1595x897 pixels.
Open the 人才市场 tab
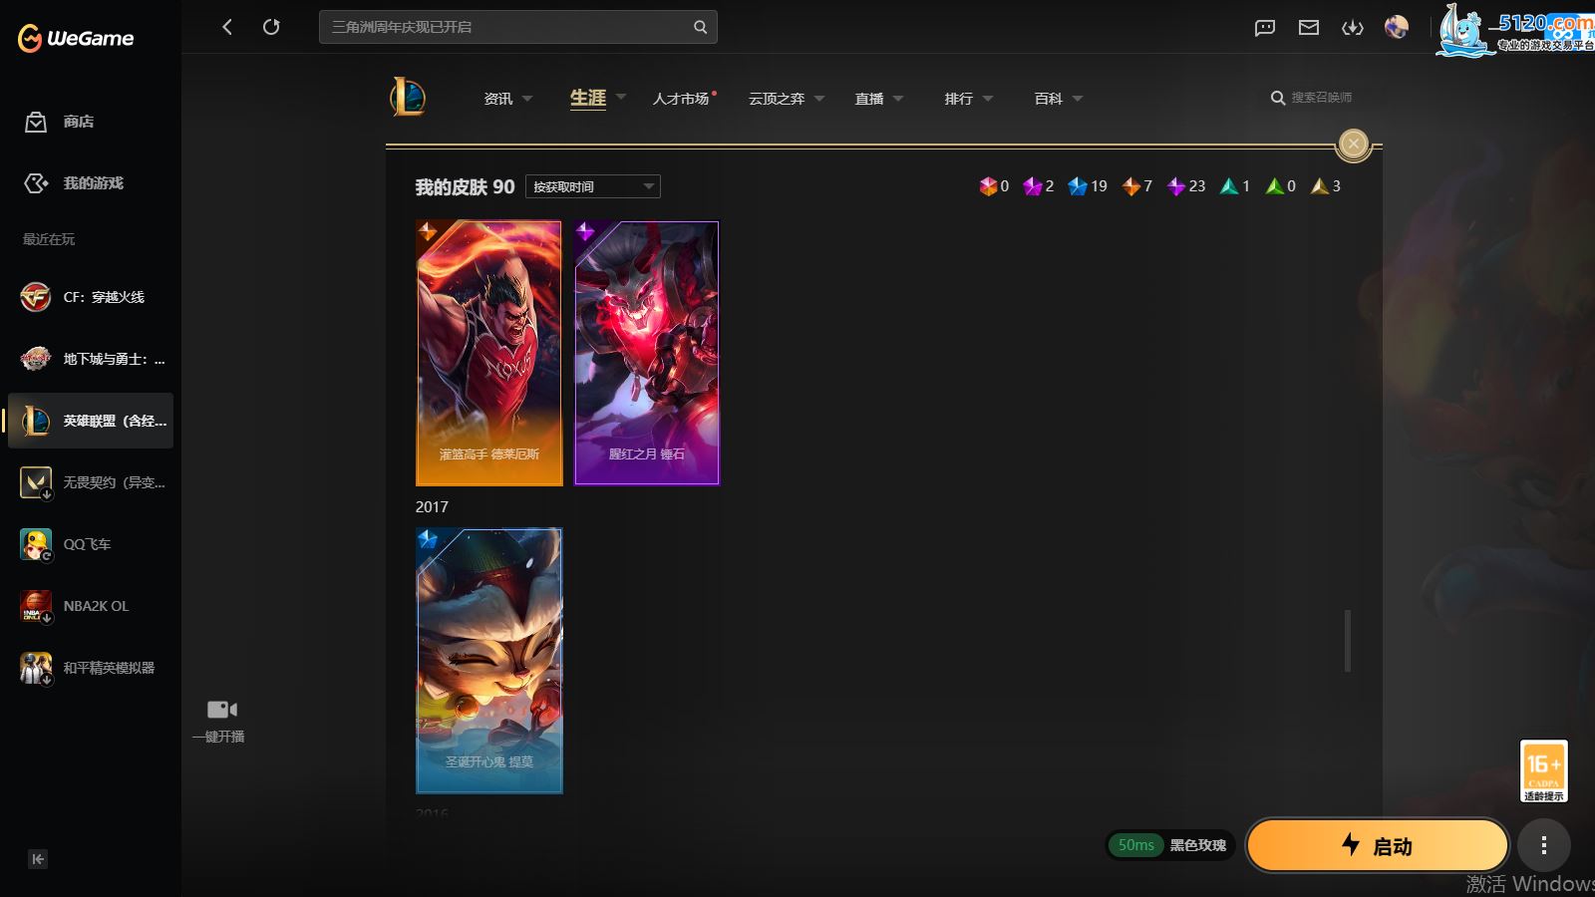pyautogui.click(x=681, y=99)
